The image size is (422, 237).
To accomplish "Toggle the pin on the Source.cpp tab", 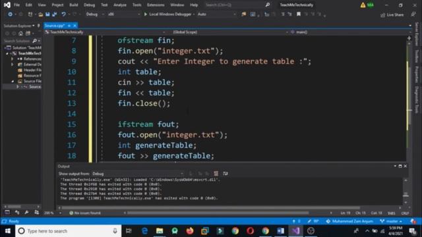I will [69, 26].
